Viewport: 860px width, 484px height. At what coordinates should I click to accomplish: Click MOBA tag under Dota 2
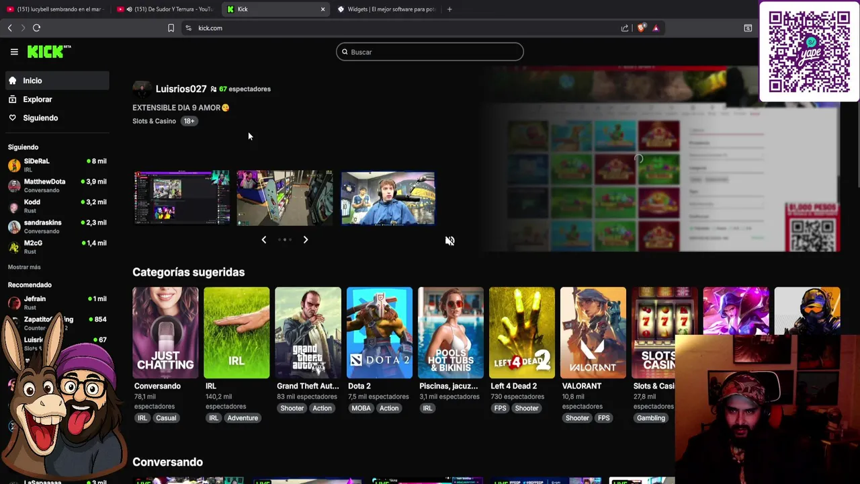coord(361,408)
